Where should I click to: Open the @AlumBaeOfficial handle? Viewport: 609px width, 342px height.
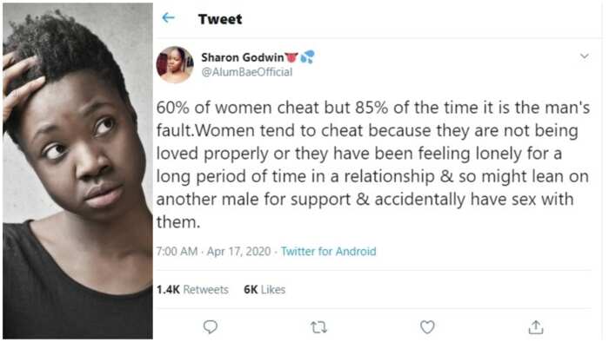point(246,72)
